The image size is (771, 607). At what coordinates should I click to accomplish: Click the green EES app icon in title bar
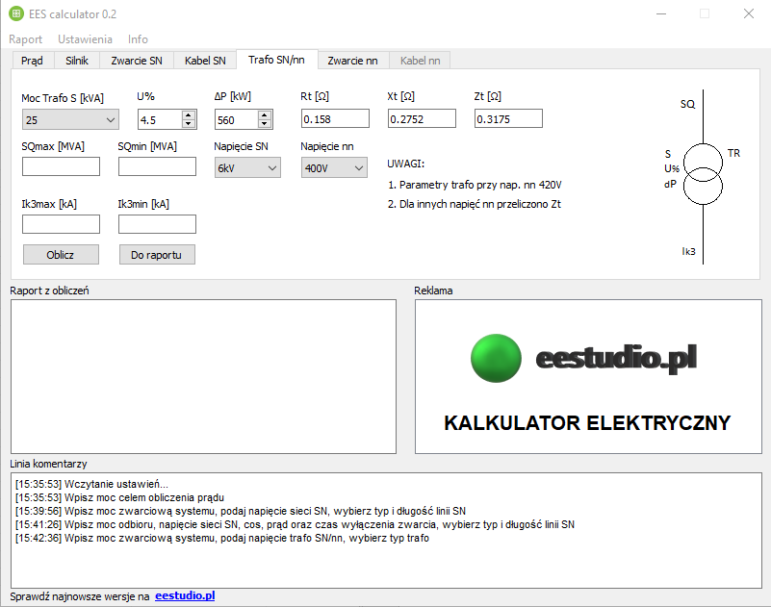(15, 13)
